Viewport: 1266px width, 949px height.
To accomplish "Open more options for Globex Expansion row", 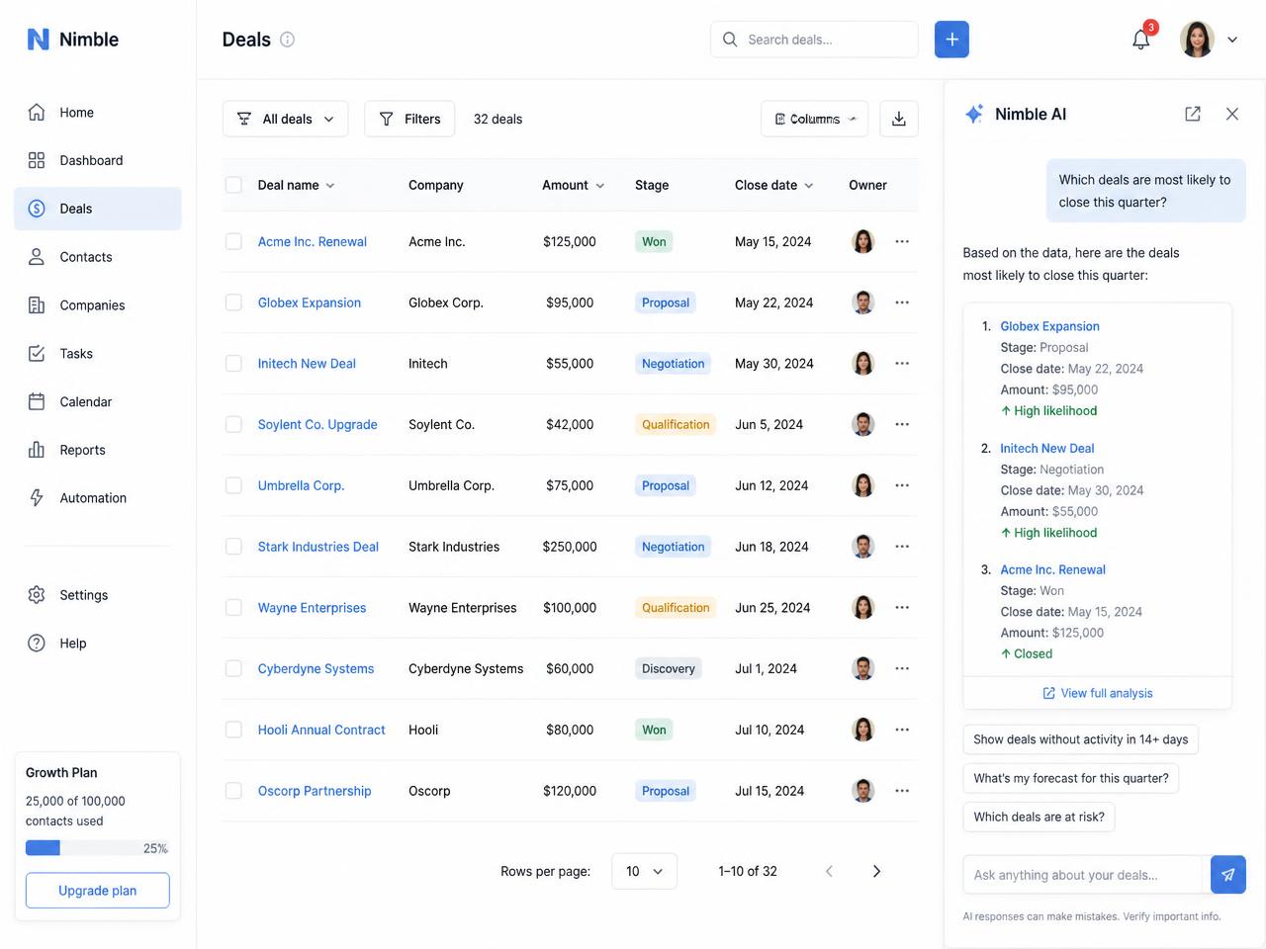I will (x=902, y=302).
